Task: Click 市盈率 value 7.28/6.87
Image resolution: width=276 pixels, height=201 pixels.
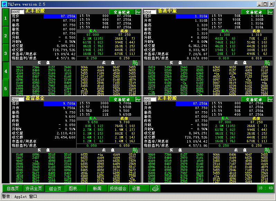Action: 198,54
